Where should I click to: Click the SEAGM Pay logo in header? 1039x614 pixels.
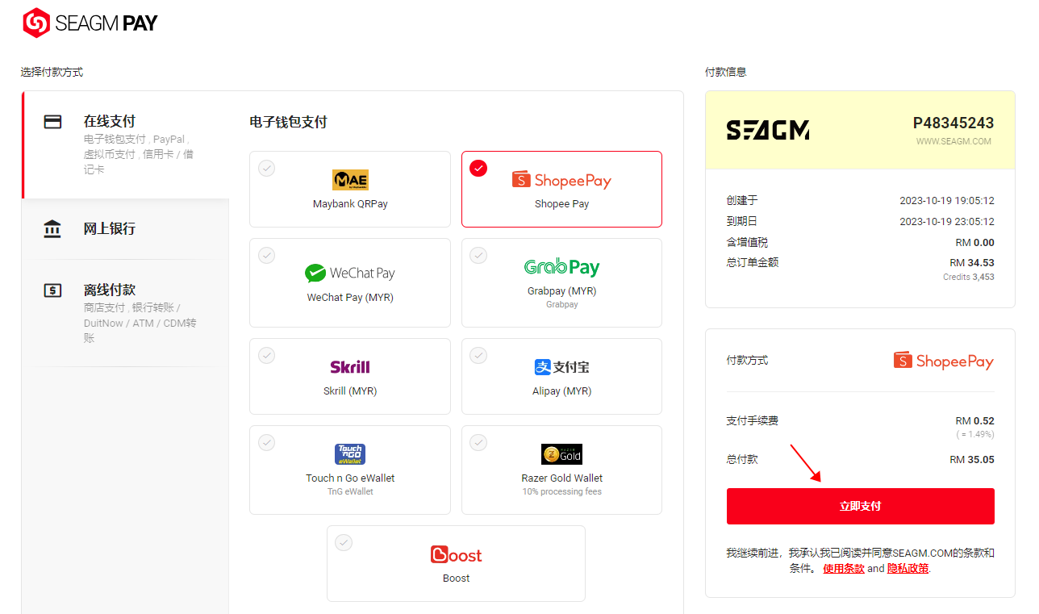90,23
